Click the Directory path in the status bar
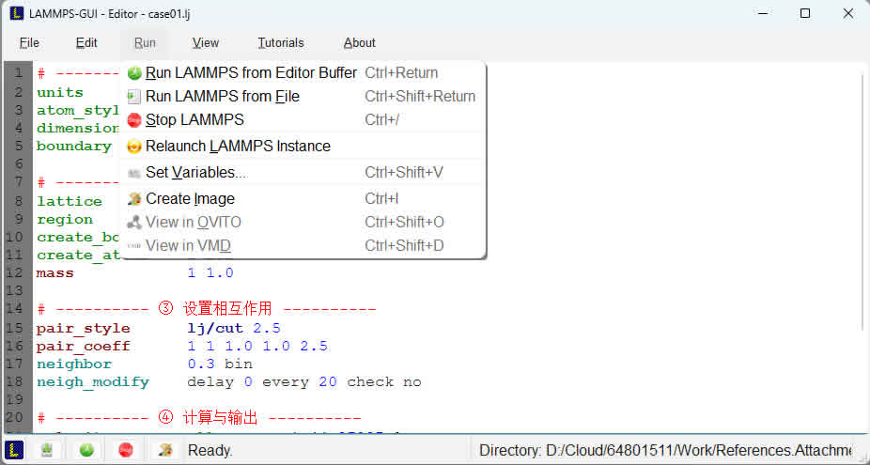Image resolution: width=870 pixels, height=465 pixels. [x=666, y=450]
